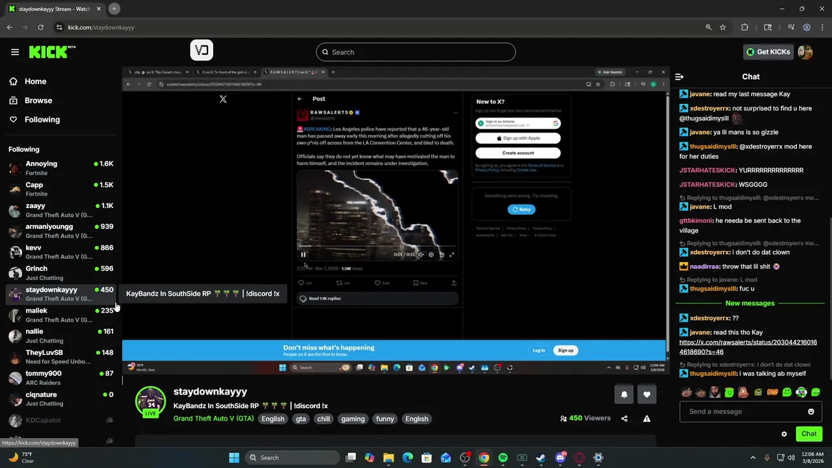Open Discord from taskbar
The width and height of the screenshot is (832, 468).
pyautogui.click(x=560, y=458)
